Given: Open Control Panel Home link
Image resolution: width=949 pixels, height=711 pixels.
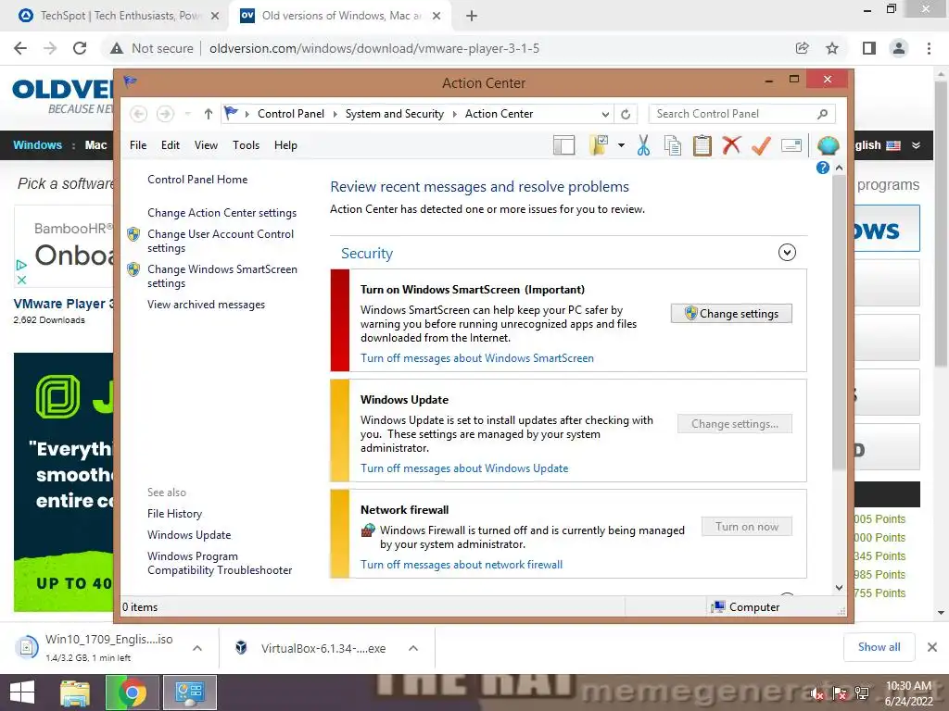Looking at the screenshot, I should coord(197,180).
